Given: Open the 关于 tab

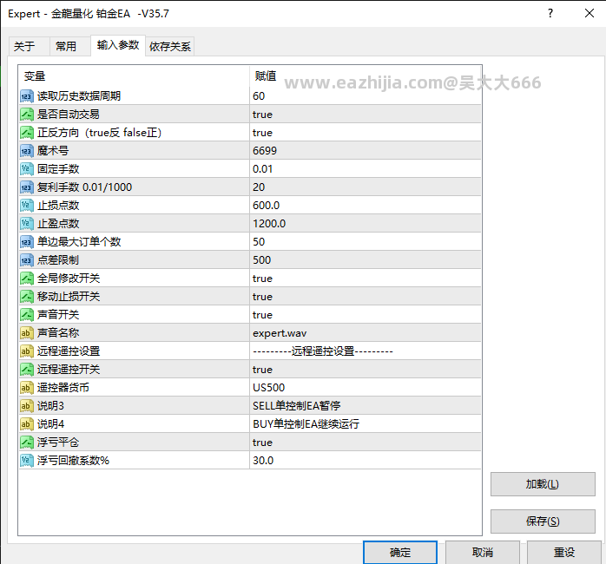Looking at the screenshot, I should coord(29,46).
